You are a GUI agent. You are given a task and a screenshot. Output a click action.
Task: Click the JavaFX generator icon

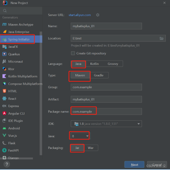(x=4, y=47)
